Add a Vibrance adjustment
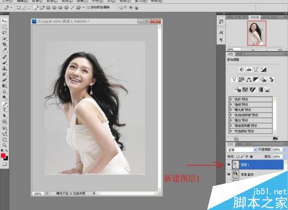This screenshot has height=210, width=288. 234,79
